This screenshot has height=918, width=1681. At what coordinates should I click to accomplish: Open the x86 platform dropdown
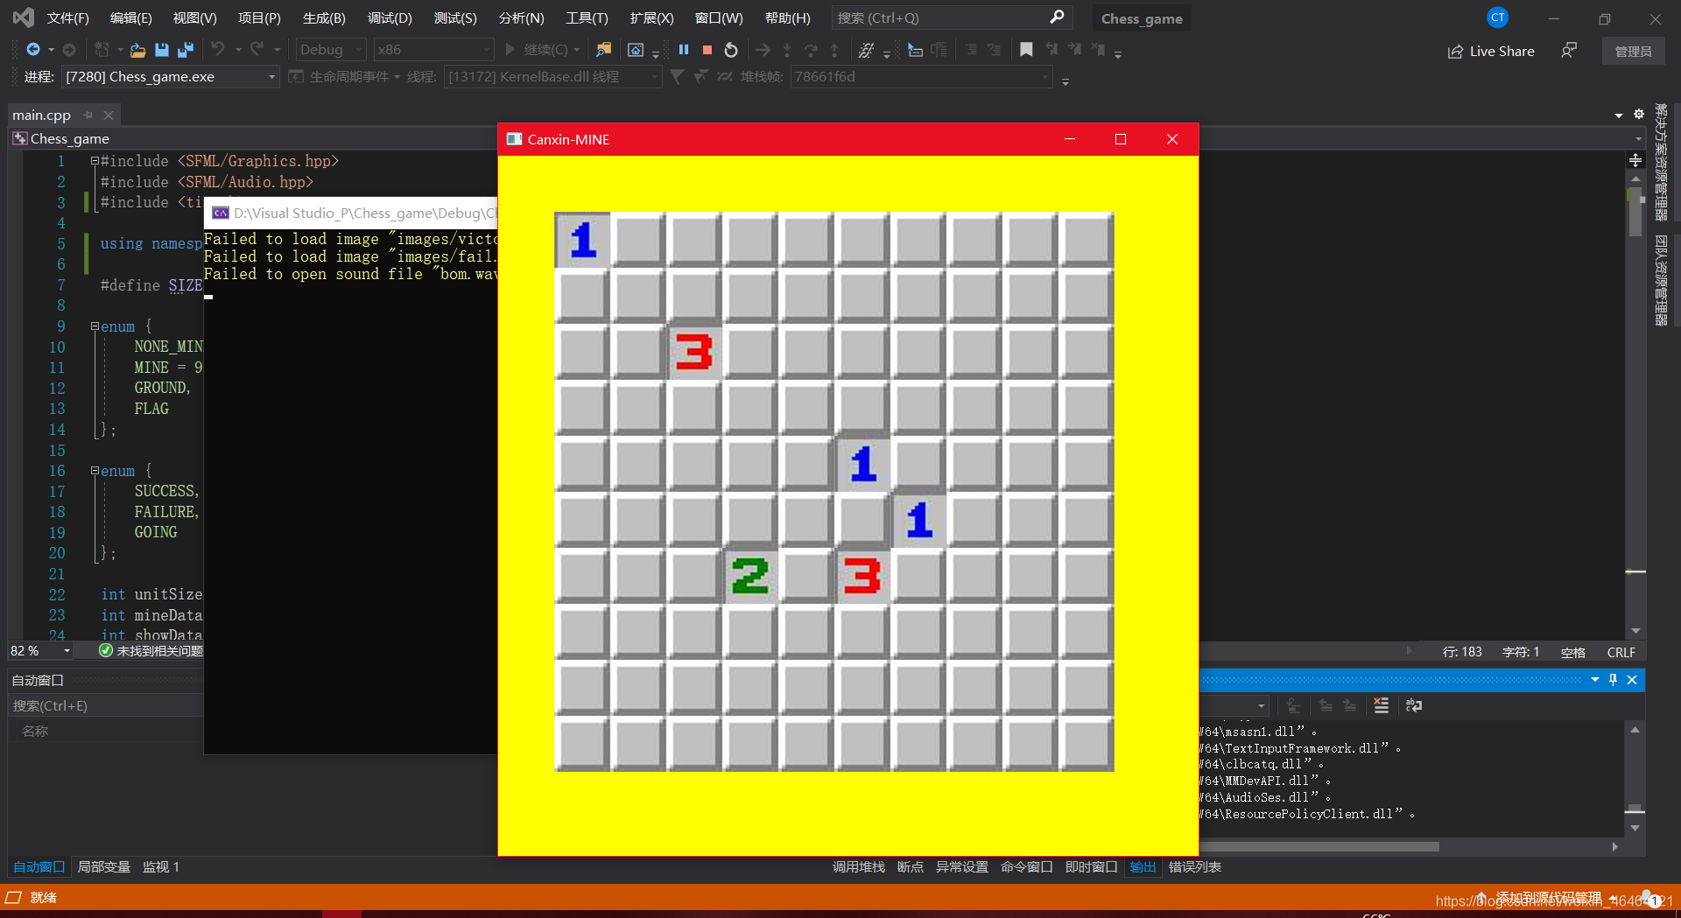[433, 50]
